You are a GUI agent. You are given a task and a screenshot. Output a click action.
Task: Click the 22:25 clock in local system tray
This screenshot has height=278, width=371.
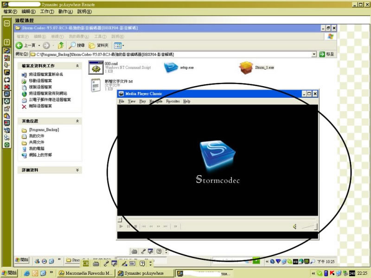(x=362, y=273)
